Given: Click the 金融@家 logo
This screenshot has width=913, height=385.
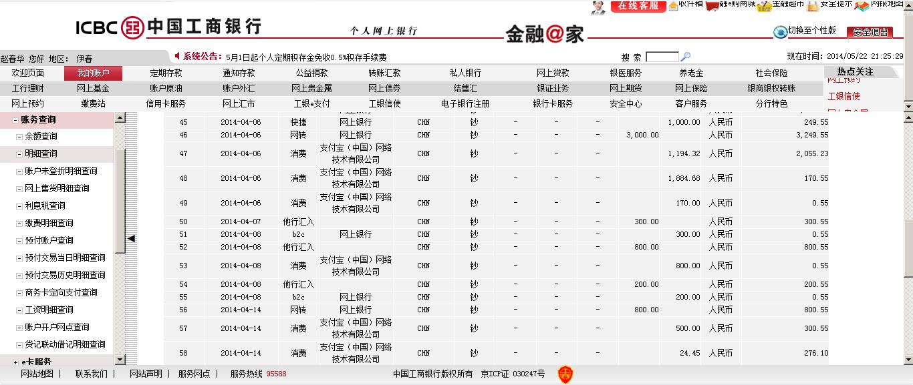Looking at the screenshot, I should (x=545, y=33).
